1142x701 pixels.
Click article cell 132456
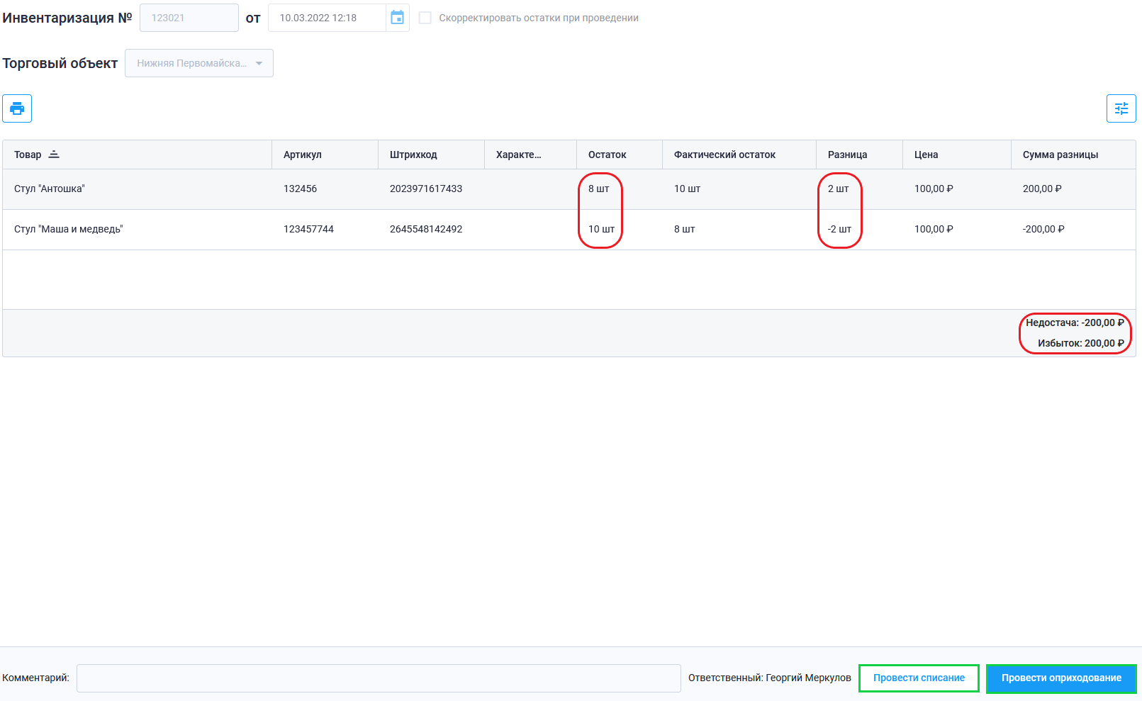coord(301,189)
